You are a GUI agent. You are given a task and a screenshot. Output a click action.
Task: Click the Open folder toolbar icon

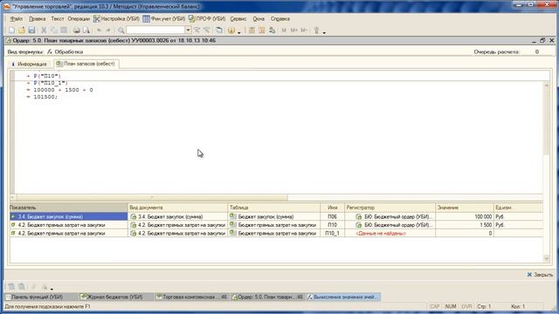click(21, 31)
